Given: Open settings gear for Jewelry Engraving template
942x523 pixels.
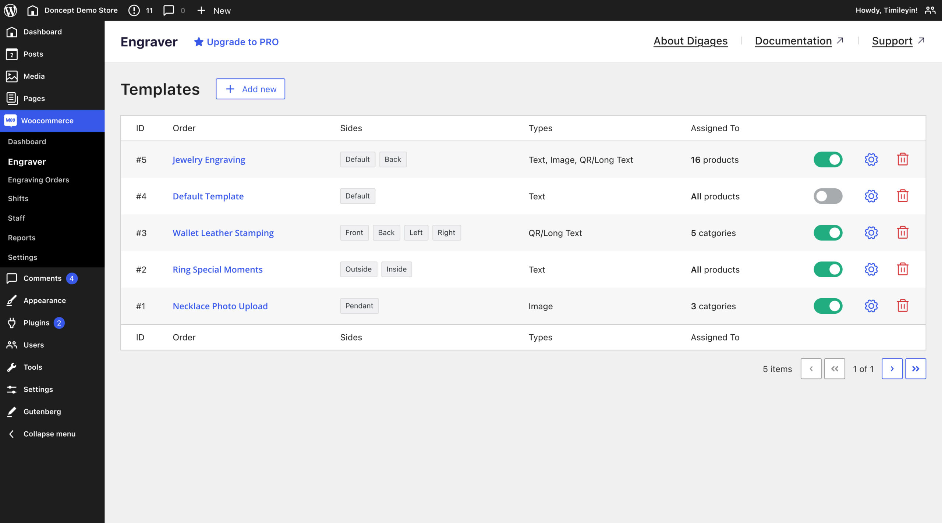Looking at the screenshot, I should tap(871, 160).
